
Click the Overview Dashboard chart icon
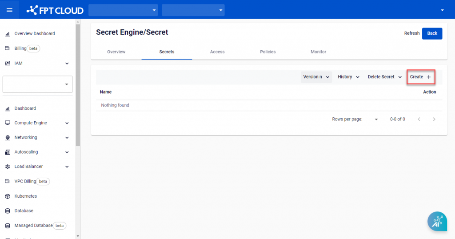point(7,34)
